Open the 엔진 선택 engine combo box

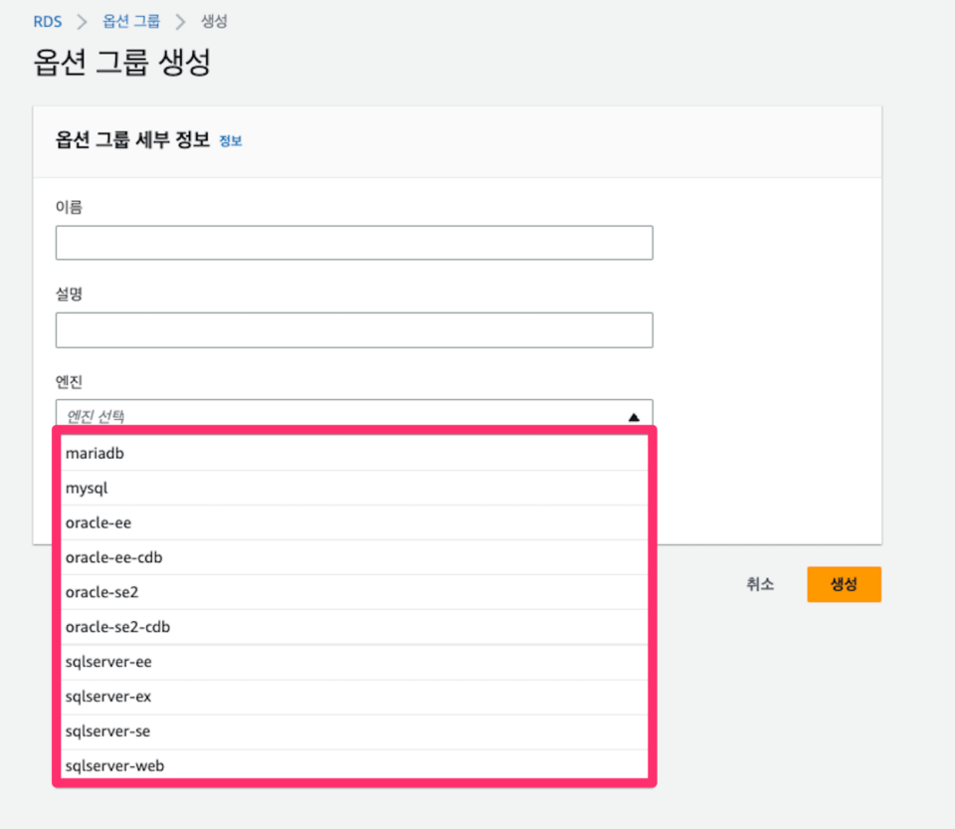[354, 415]
